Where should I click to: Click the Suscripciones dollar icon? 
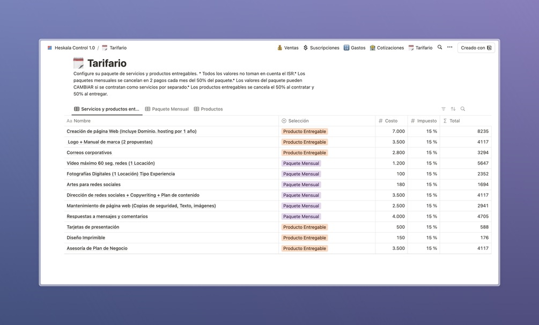pos(306,48)
